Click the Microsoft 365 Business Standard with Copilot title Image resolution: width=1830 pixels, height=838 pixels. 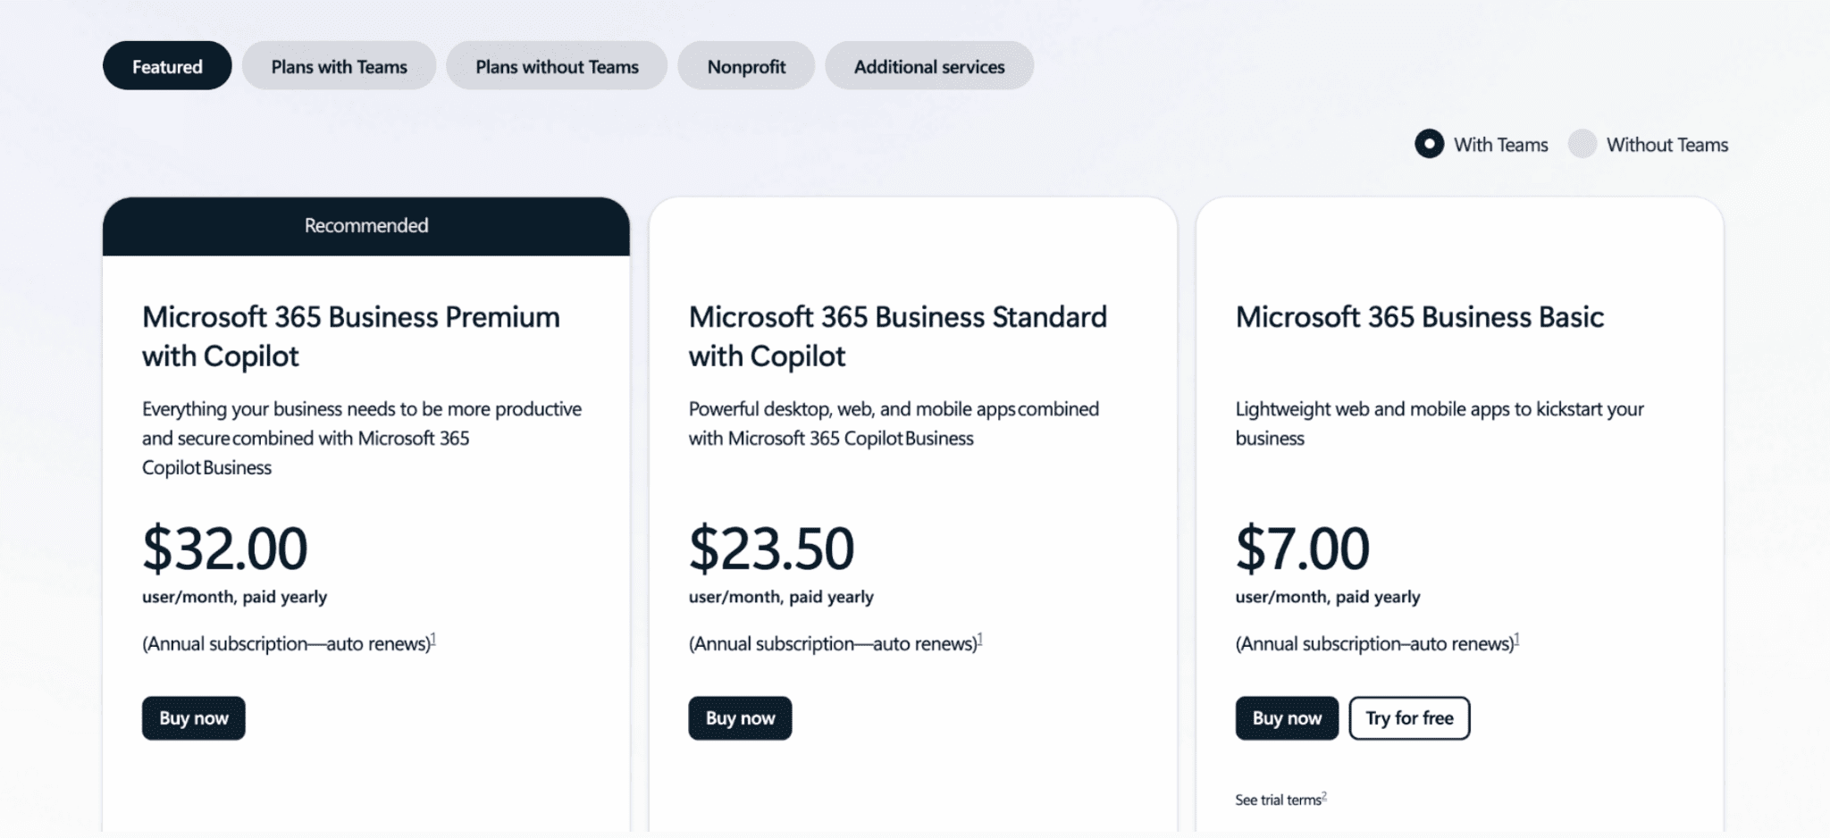898,336
